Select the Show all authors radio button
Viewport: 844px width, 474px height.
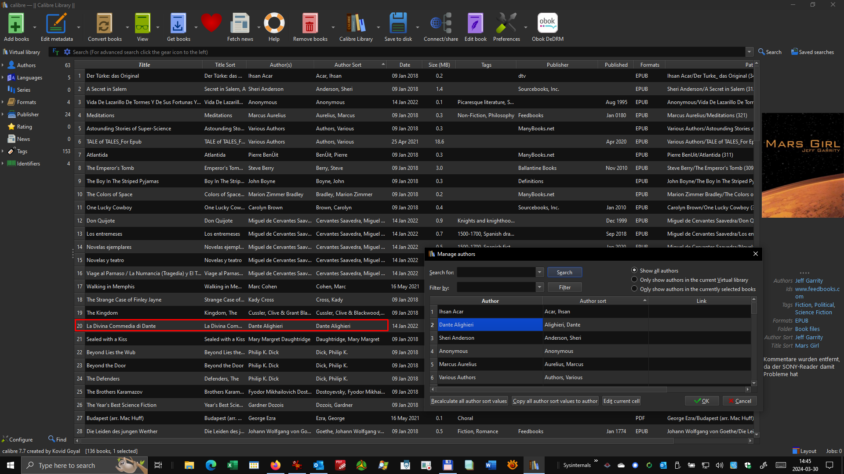tap(634, 270)
